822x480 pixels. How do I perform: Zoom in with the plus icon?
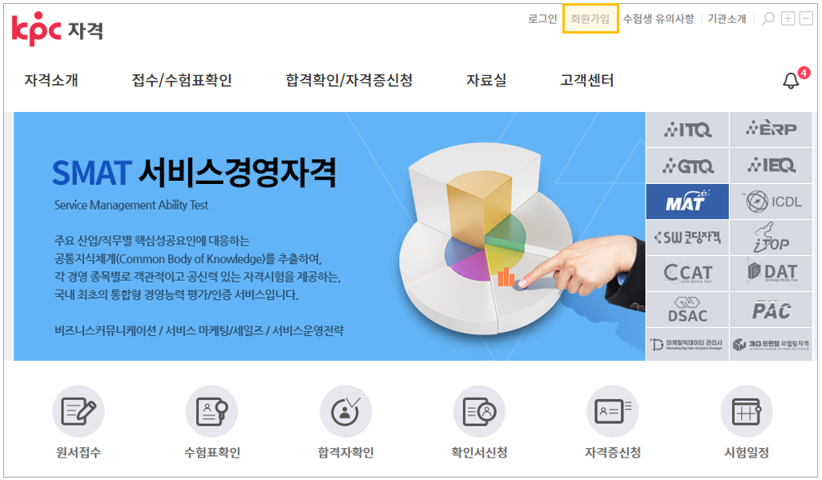click(x=788, y=18)
